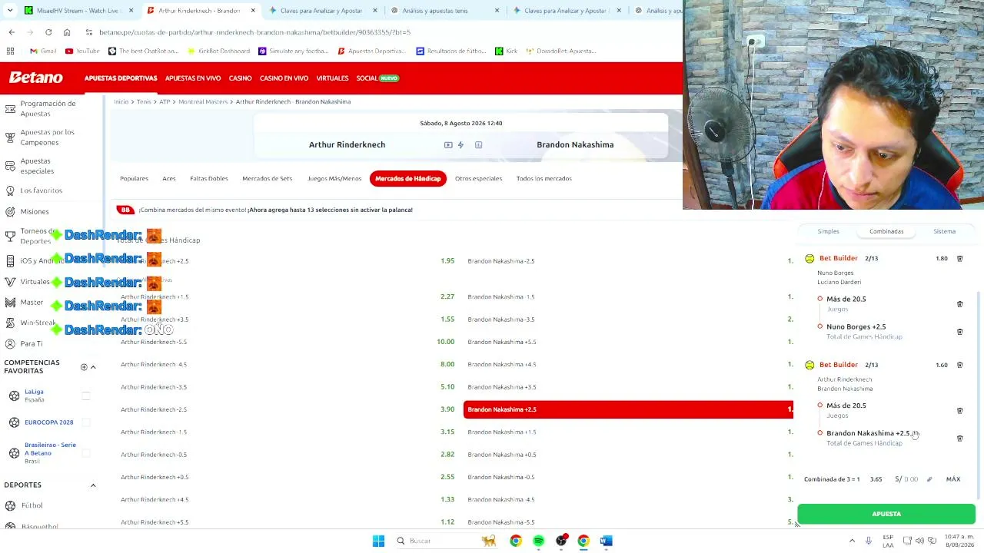This screenshot has height=553, width=984.
Task: Switch to the MisaelHV Stream browser tab
Action: [x=80, y=11]
